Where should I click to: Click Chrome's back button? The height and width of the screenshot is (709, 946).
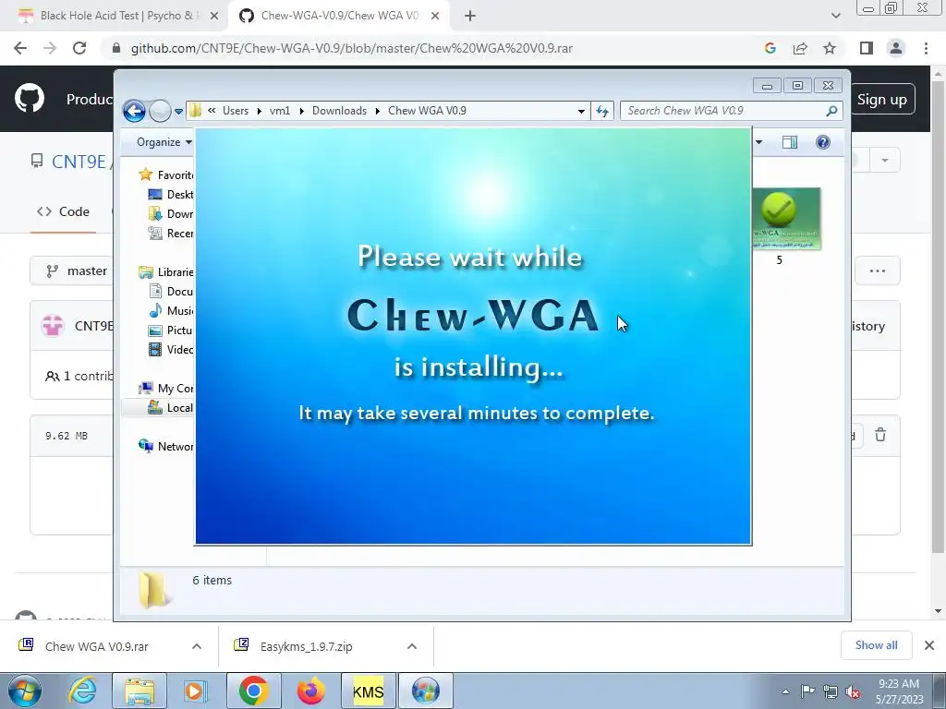pos(20,48)
